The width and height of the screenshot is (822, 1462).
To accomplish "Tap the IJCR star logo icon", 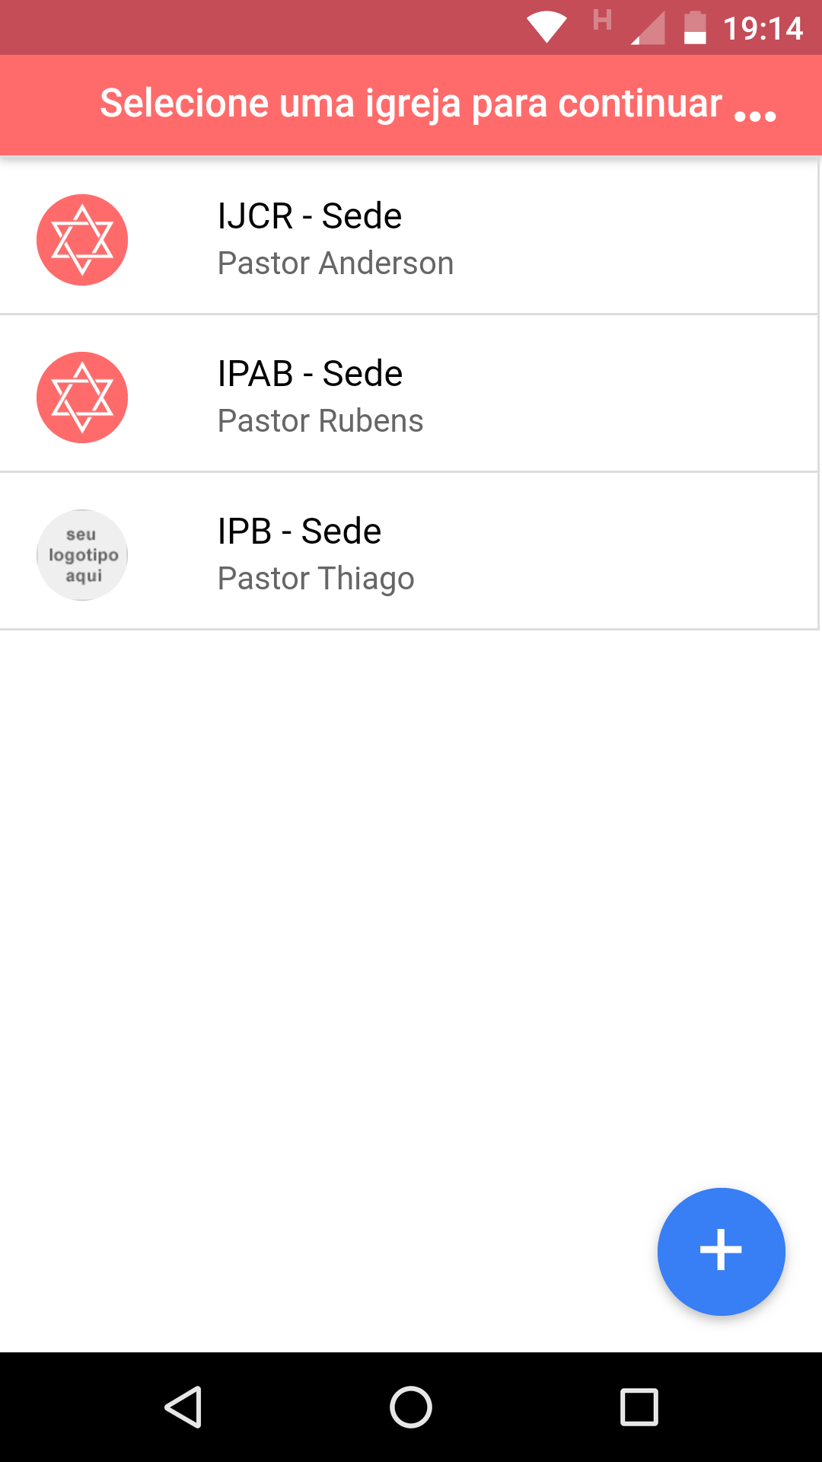I will (x=82, y=240).
